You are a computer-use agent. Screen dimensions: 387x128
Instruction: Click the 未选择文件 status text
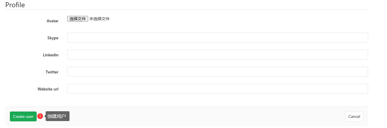pyautogui.click(x=99, y=19)
